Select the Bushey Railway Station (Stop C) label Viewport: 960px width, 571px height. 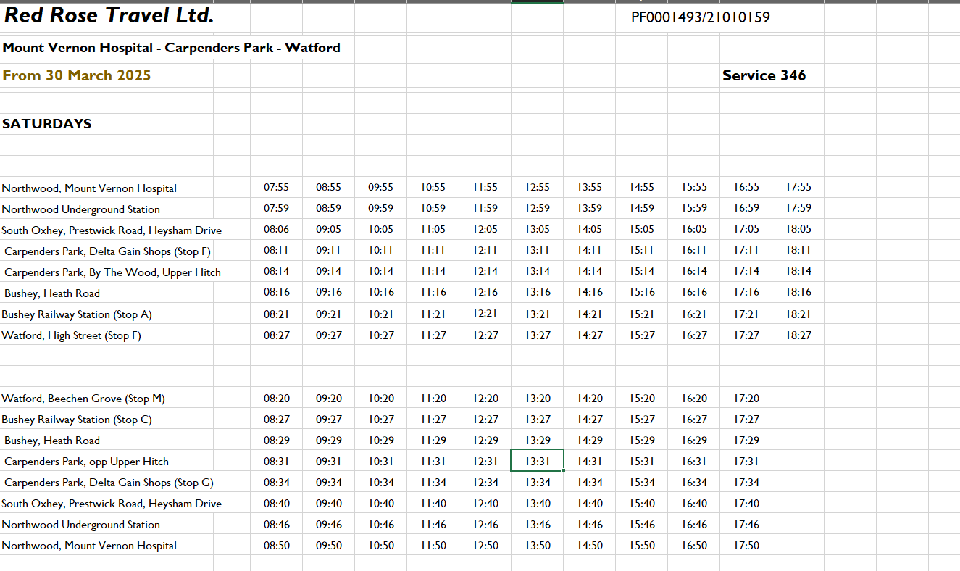77,420
